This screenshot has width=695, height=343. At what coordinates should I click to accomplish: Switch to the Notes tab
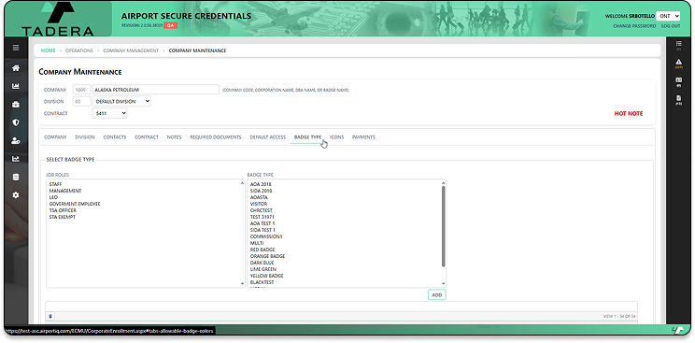(x=174, y=137)
